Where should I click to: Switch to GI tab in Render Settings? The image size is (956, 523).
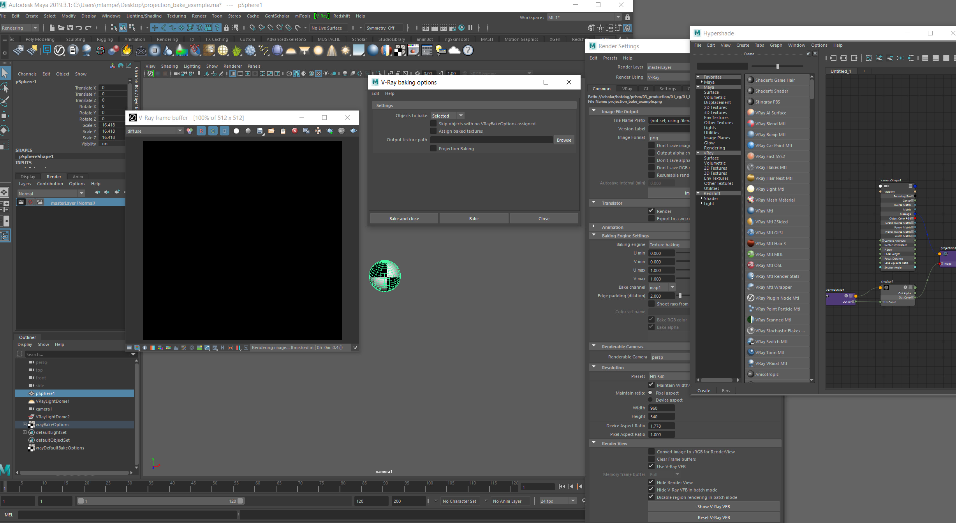point(646,89)
